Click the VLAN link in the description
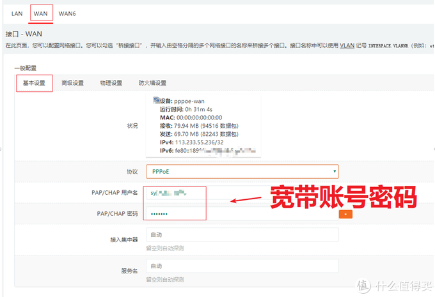The height and width of the screenshot is (297, 435). 347,45
